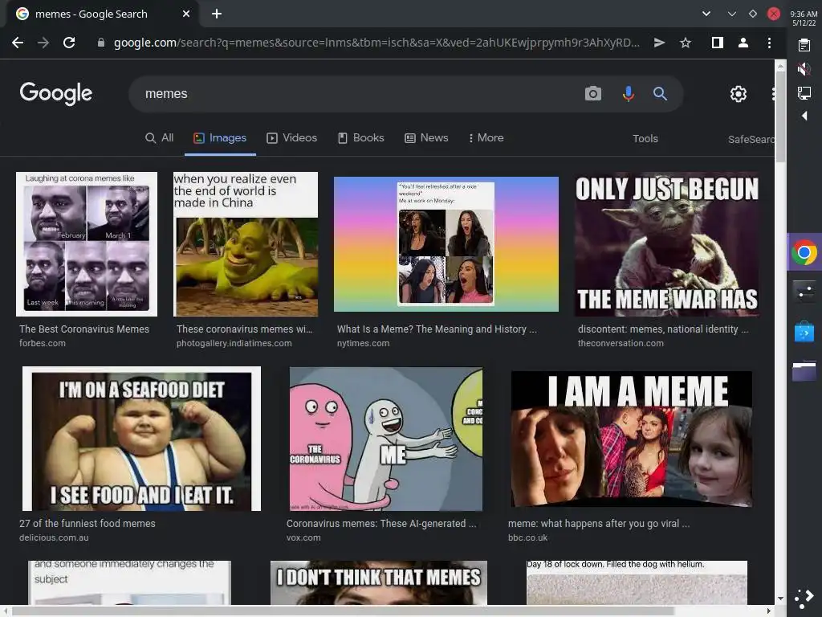The height and width of the screenshot is (617, 822).
Task: Open the blue store bag dock icon
Action: pos(804,333)
